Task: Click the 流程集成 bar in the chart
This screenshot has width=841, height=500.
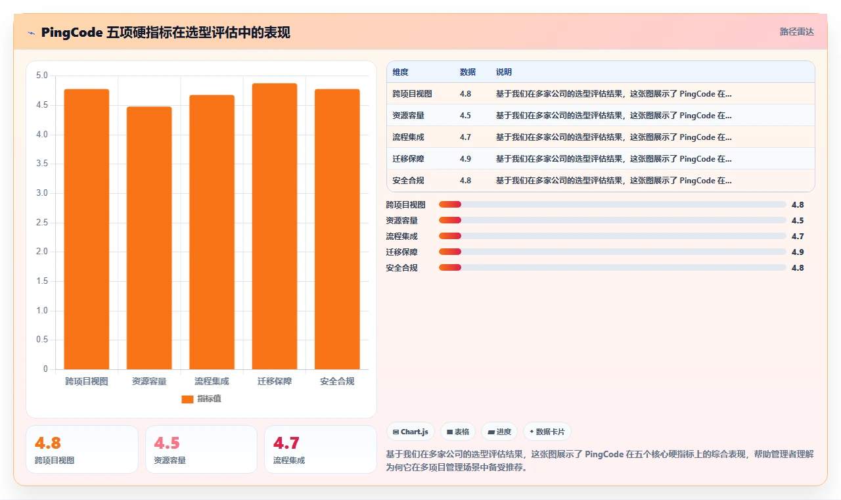Action: [x=212, y=232]
